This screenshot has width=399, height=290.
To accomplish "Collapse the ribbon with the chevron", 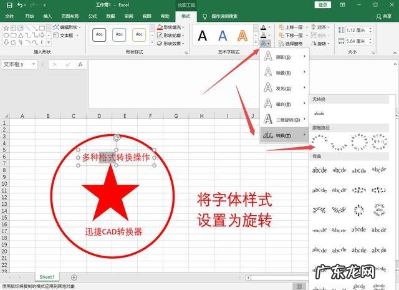I will 395,52.
